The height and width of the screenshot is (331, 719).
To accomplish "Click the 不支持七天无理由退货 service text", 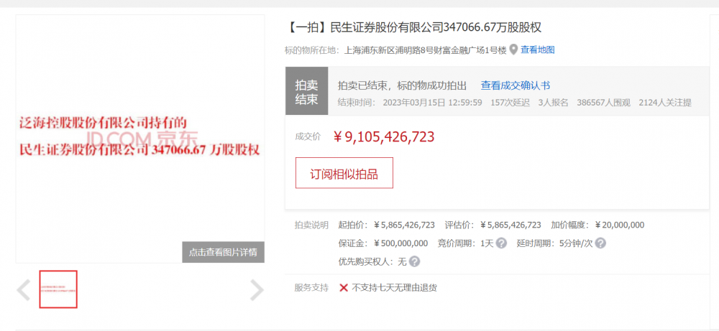I will point(394,288).
